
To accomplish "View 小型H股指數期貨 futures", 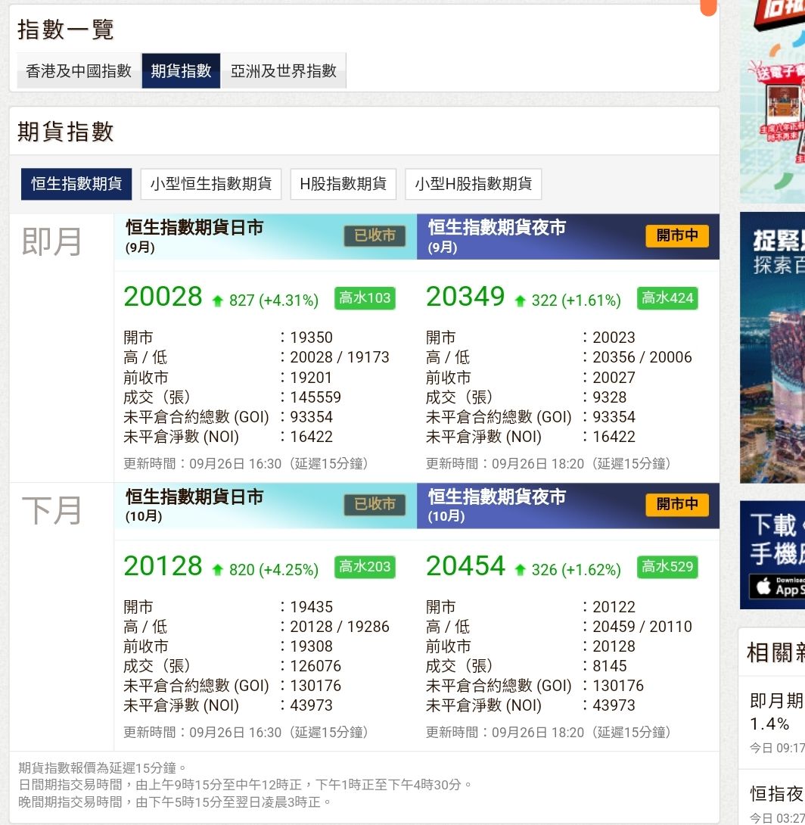I will tap(473, 184).
